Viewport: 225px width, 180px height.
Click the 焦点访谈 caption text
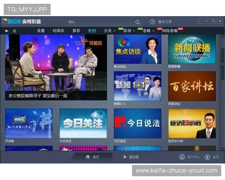(x=120, y=66)
